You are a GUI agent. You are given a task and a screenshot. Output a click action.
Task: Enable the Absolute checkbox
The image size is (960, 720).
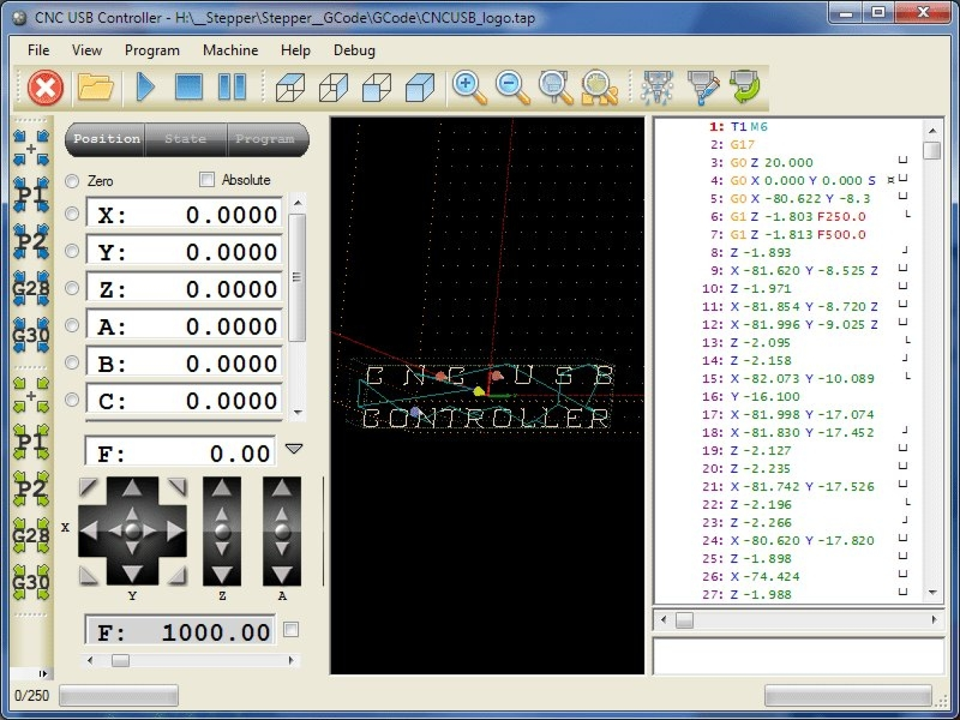click(x=207, y=180)
